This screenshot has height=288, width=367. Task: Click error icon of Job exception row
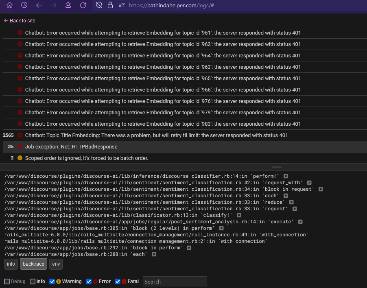(x=20, y=146)
